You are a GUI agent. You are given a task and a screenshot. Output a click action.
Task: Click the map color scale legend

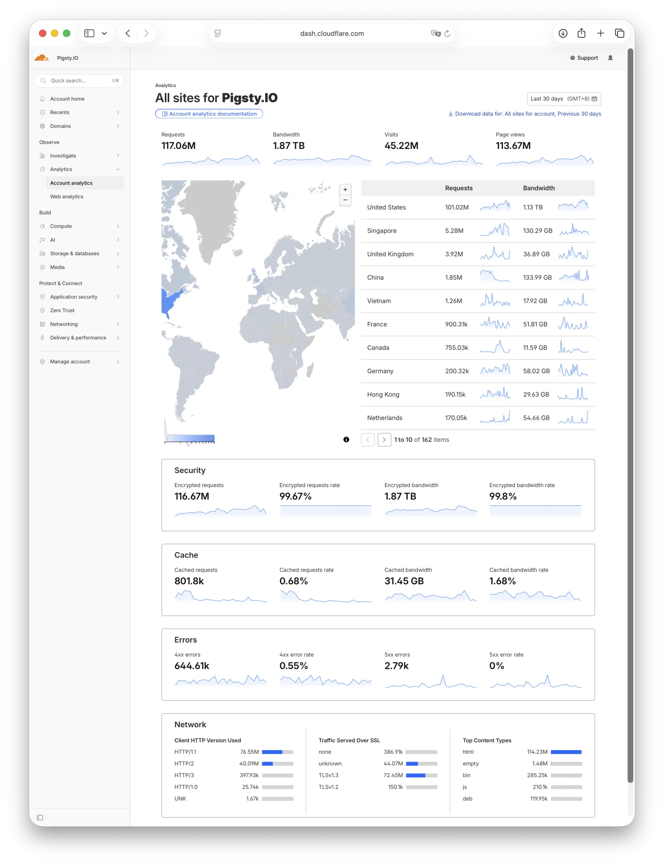click(x=190, y=439)
